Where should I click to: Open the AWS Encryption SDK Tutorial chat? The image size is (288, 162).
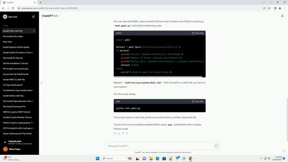point(19,112)
